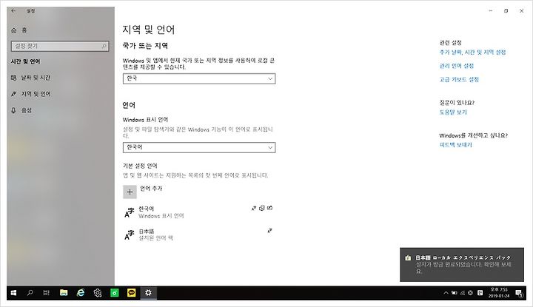Click the text-to-speech icon on 한국어 row
The height and width of the screenshot is (307, 533).
262,208
